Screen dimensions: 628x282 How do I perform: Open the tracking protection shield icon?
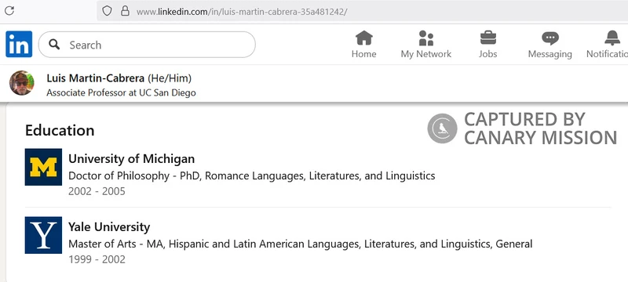[107, 11]
